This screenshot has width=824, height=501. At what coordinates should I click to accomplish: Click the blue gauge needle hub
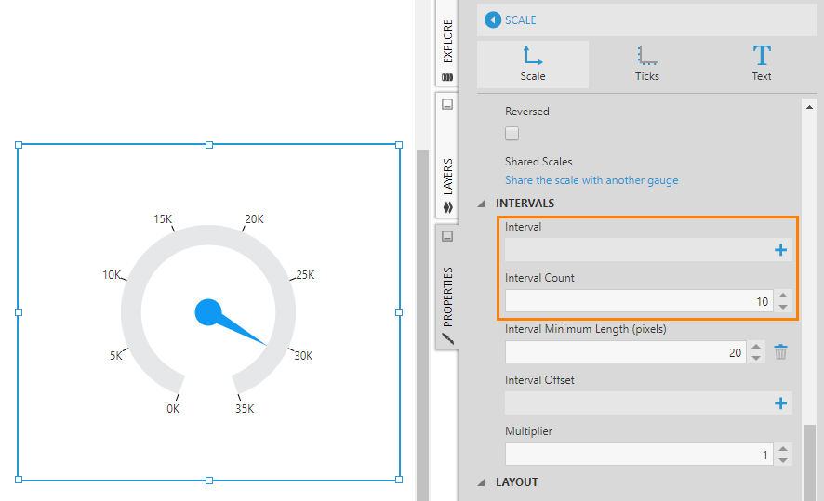(207, 312)
